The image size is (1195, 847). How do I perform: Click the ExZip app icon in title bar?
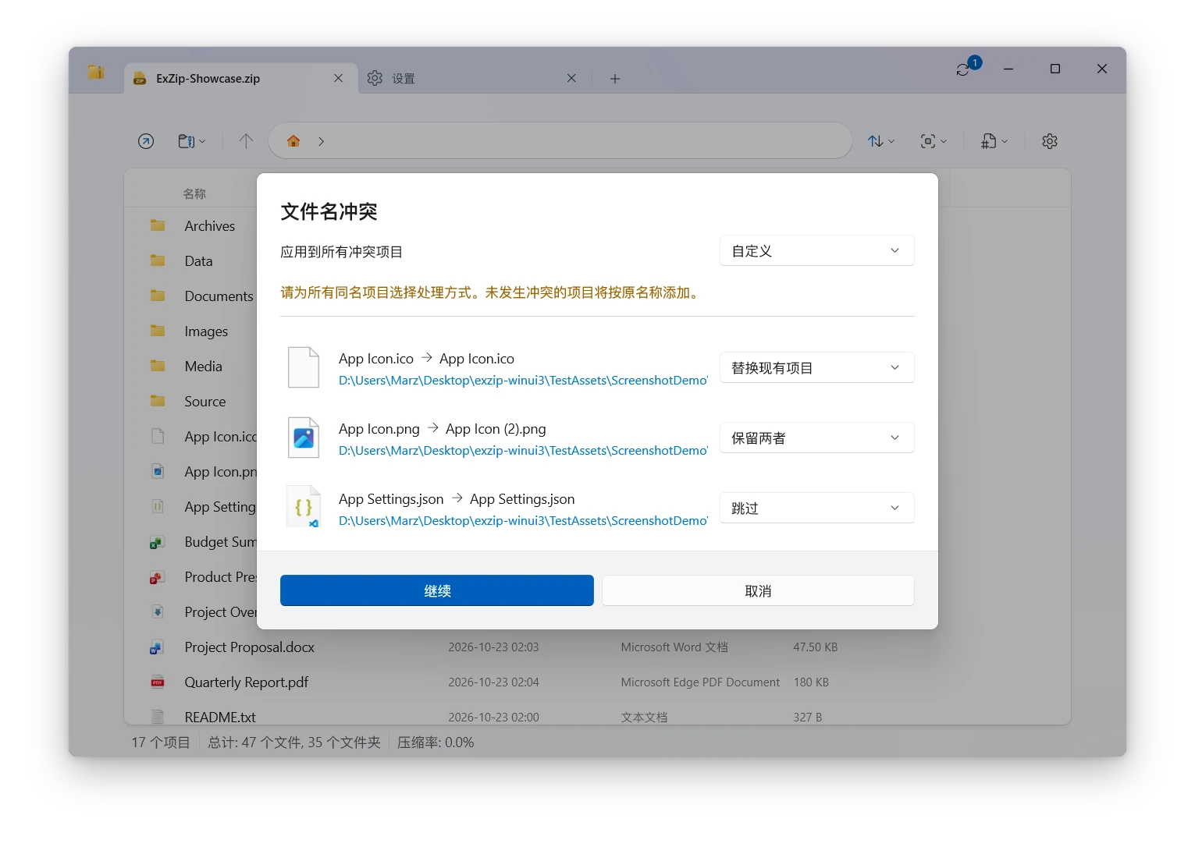pos(96,72)
